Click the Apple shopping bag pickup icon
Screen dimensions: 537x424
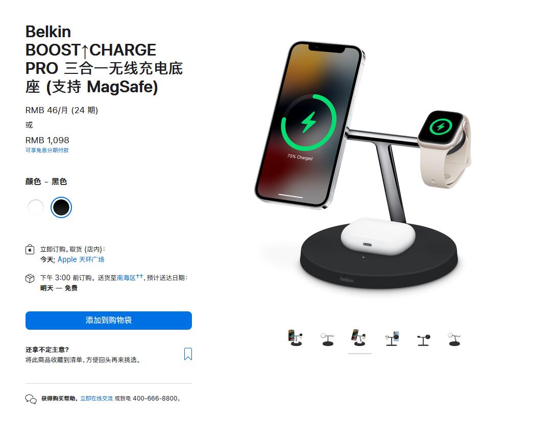(30, 249)
